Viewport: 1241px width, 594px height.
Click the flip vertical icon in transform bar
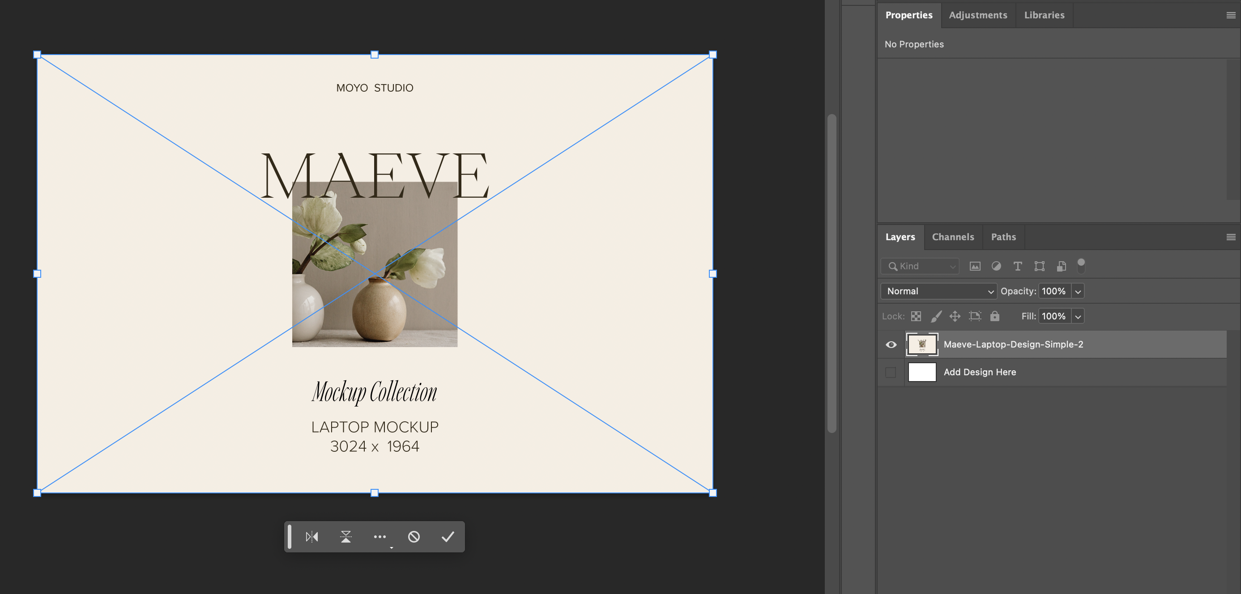coord(346,537)
